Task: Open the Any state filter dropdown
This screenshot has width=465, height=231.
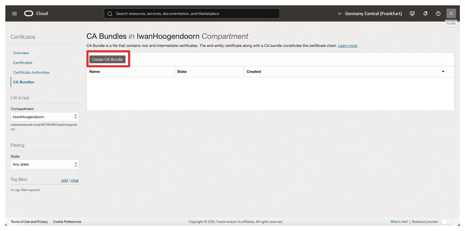Action: click(45, 164)
